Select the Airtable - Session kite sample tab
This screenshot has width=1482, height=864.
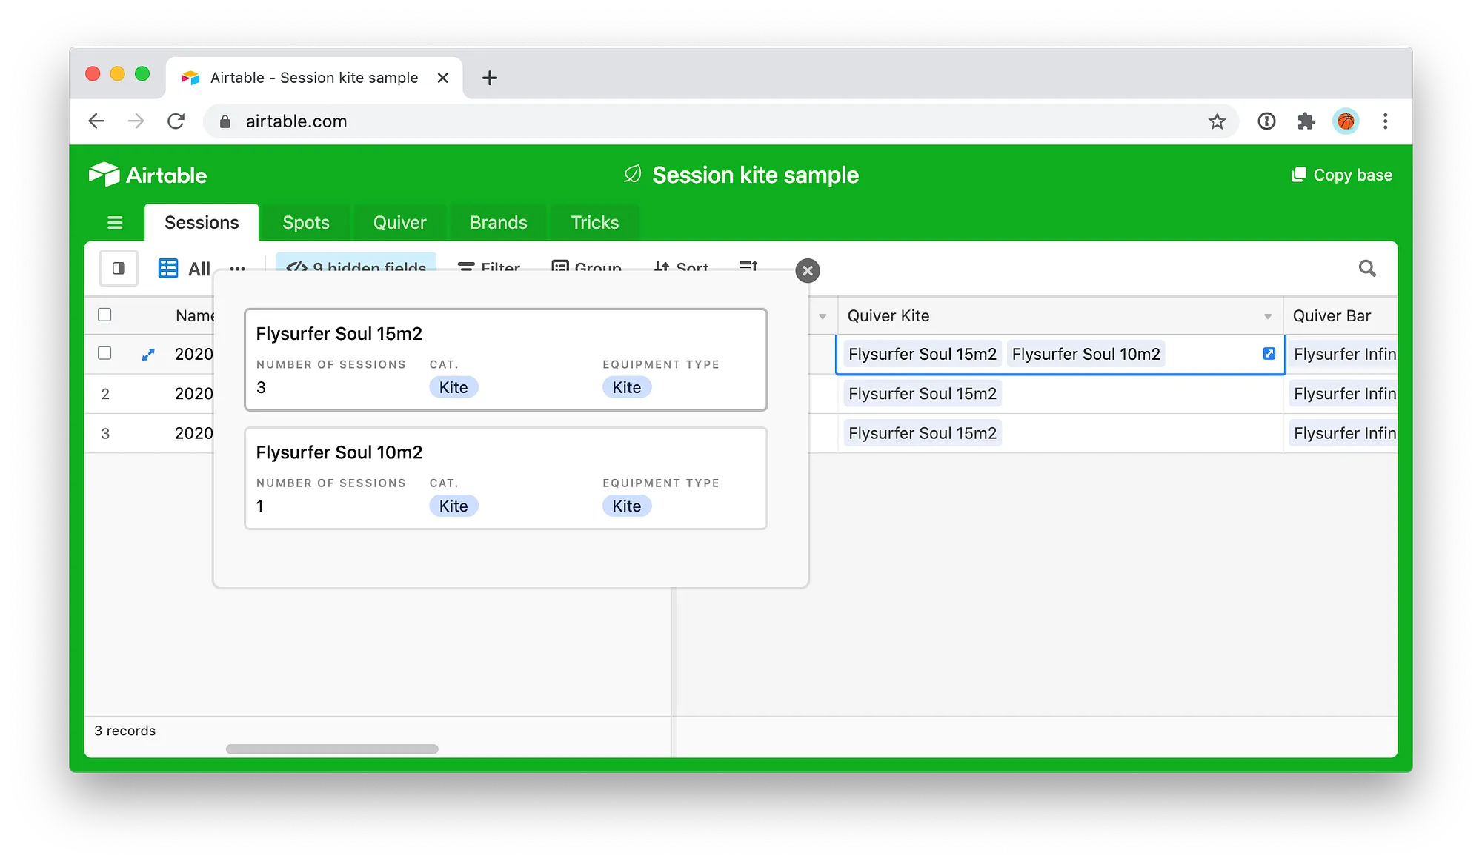click(x=315, y=78)
